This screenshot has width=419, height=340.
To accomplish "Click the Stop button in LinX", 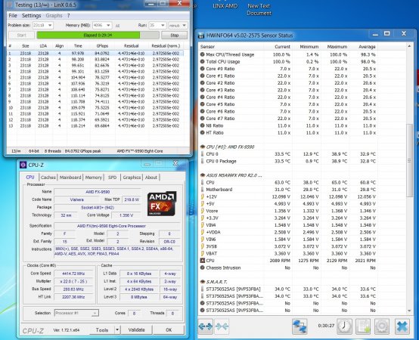I will [175, 36].
